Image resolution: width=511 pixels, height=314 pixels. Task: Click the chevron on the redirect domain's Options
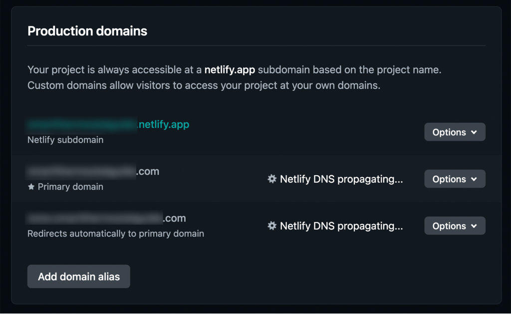click(x=474, y=226)
